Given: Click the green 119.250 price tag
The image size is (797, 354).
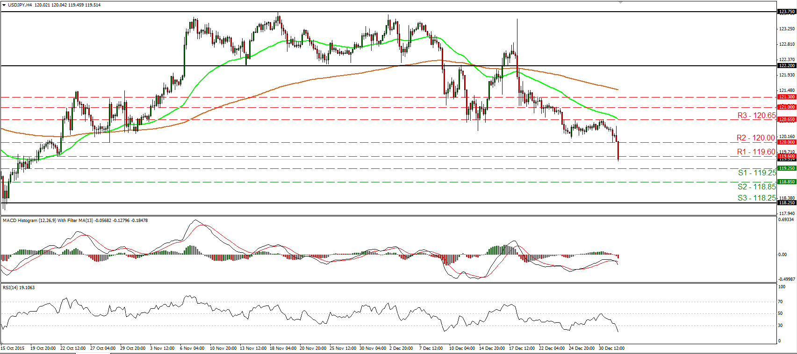Looking at the screenshot, I should click(x=786, y=168).
